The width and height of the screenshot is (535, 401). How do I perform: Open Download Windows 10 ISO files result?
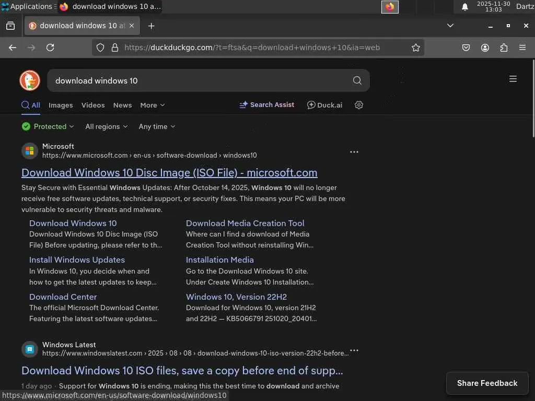coord(182,371)
